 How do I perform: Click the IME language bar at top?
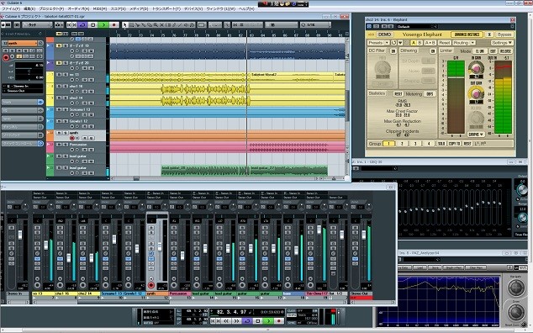[283, 3]
